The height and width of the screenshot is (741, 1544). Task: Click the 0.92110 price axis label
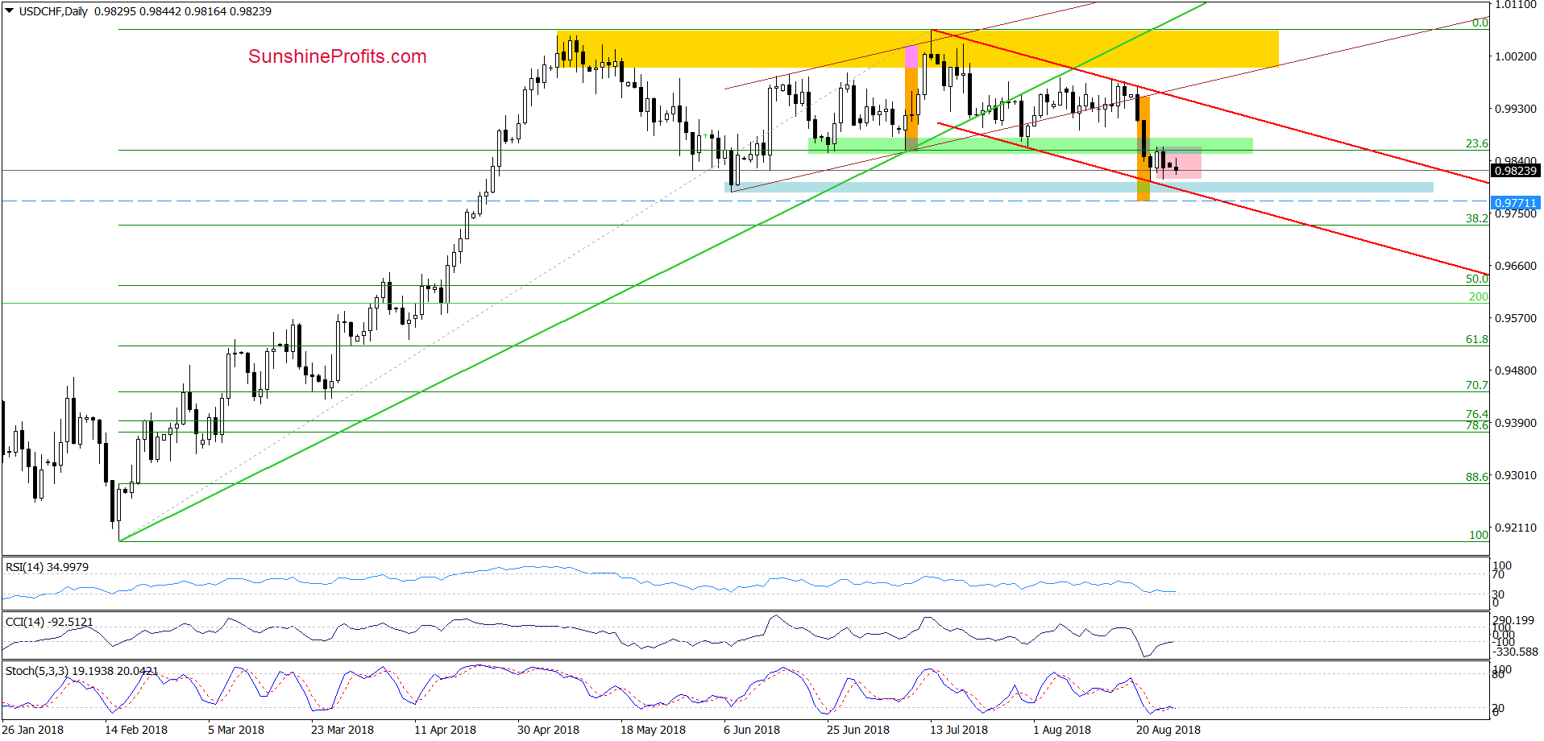1516,528
